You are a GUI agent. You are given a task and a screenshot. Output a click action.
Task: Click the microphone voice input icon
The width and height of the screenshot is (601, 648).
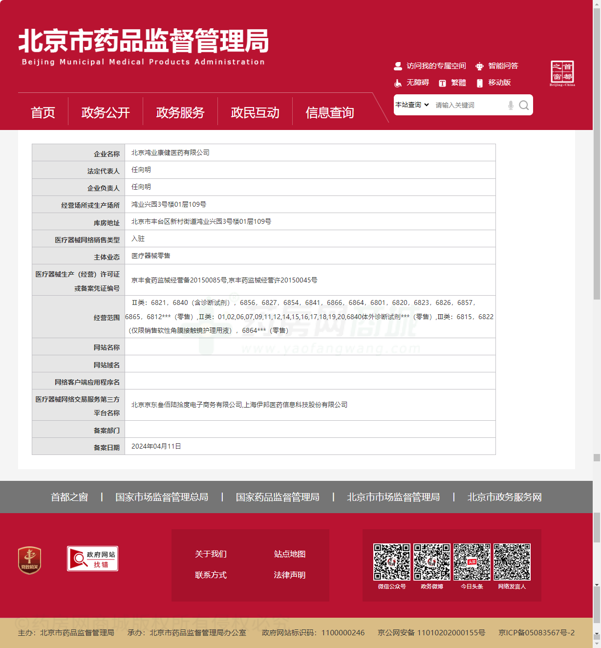tap(511, 105)
